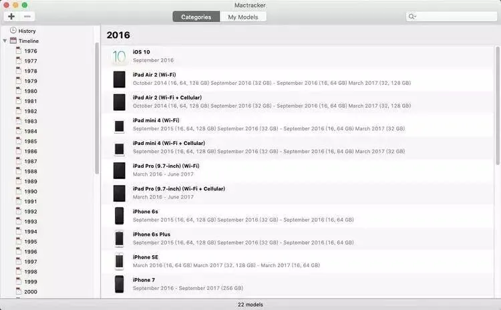Select year 1978 in timeline
The width and height of the screenshot is (501, 310).
click(x=31, y=71)
